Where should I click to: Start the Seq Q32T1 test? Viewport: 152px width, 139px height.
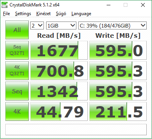17,50
